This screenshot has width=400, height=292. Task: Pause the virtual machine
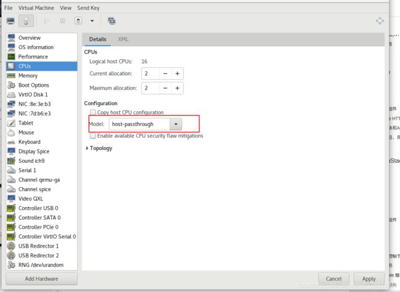pyautogui.click(x=63, y=21)
